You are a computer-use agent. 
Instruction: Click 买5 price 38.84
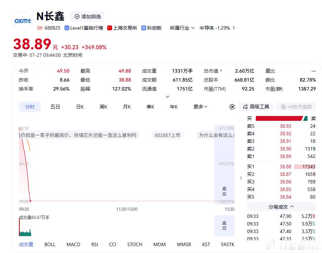285,197
